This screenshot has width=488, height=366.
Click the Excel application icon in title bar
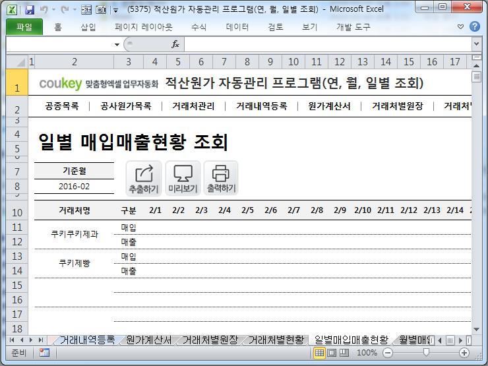[x=12, y=10]
